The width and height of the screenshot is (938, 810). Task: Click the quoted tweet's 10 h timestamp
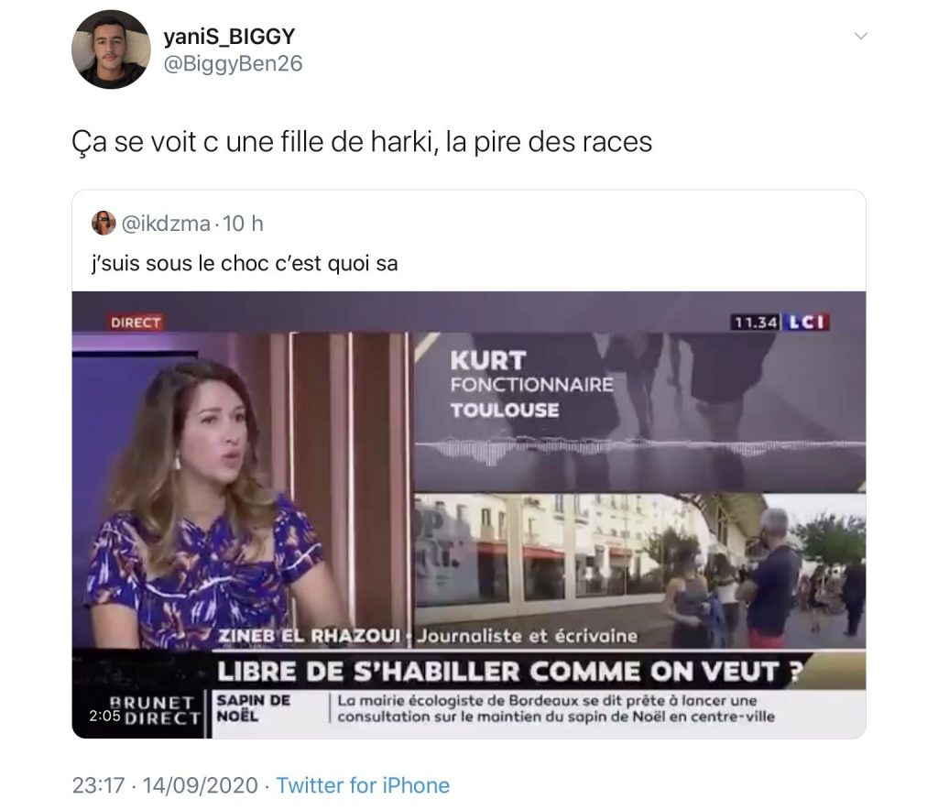click(x=243, y=224)
